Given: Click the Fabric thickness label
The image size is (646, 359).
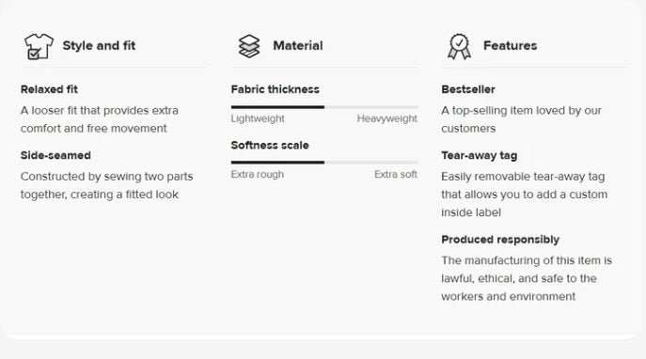Looking at the screenshot, I should point(276,89).
